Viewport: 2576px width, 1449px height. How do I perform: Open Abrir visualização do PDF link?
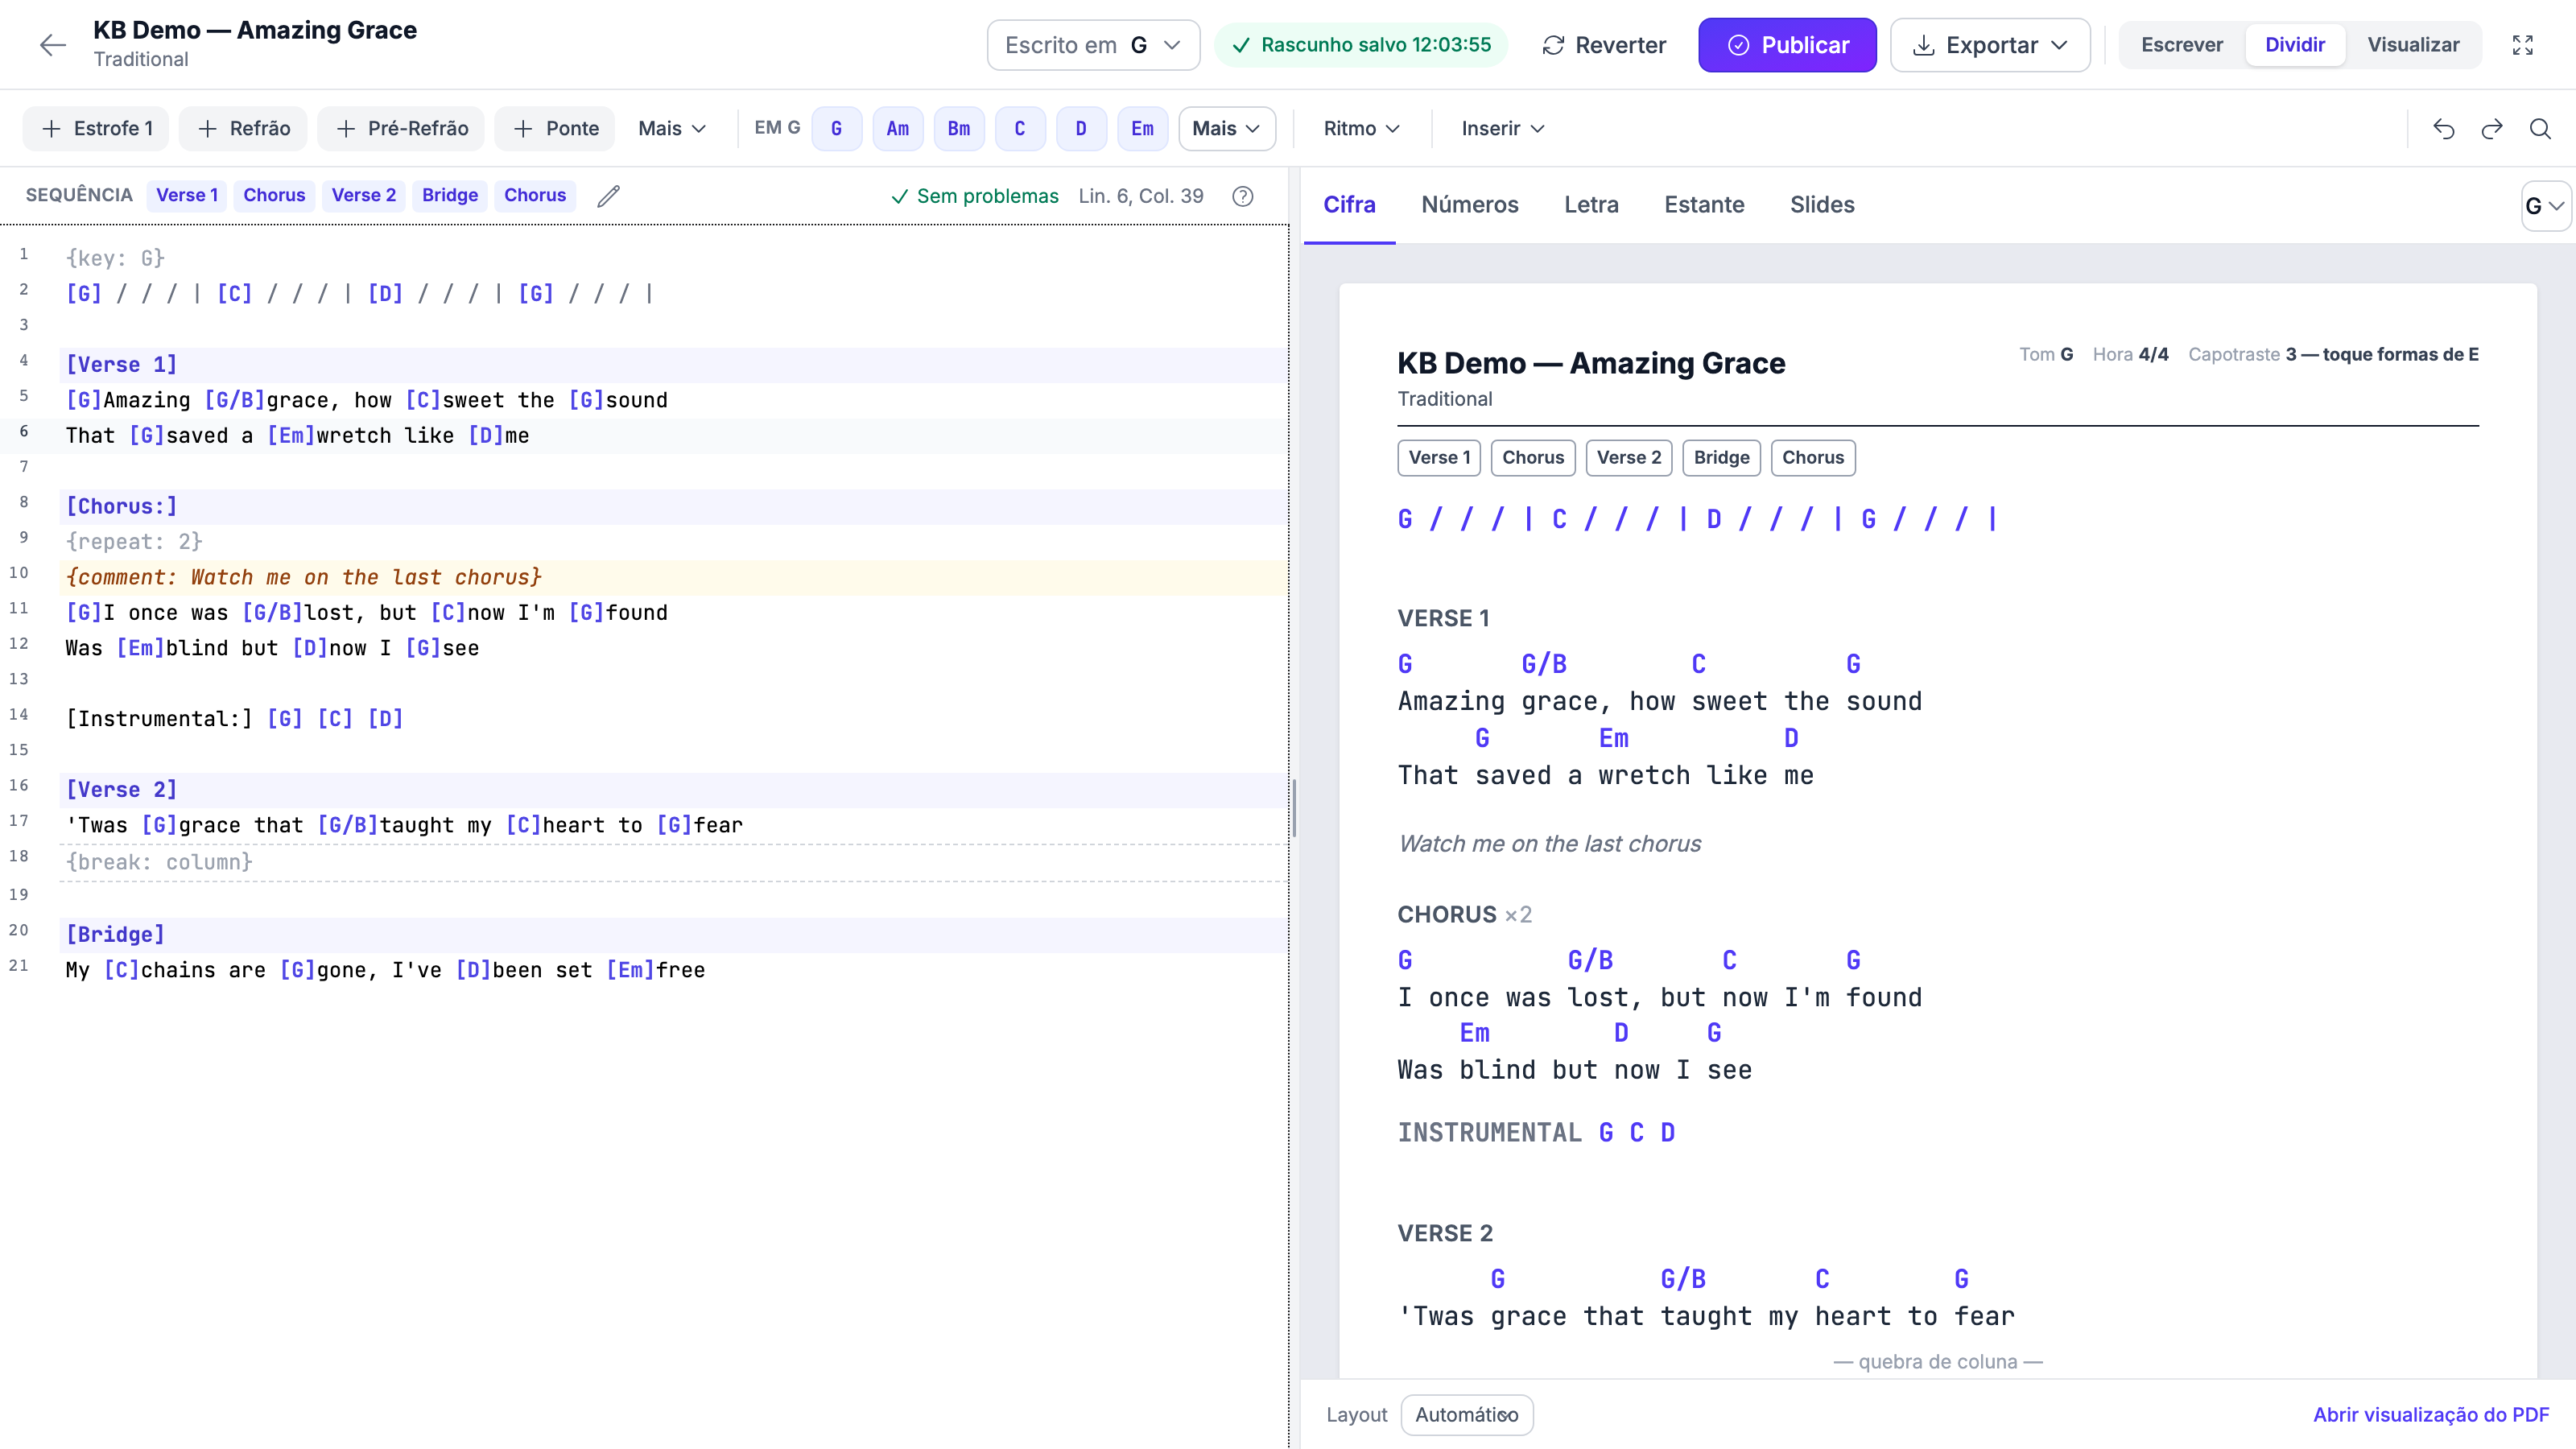2430,1415
